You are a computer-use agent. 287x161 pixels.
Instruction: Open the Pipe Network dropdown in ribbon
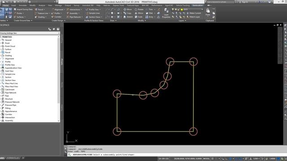point(74,17)
